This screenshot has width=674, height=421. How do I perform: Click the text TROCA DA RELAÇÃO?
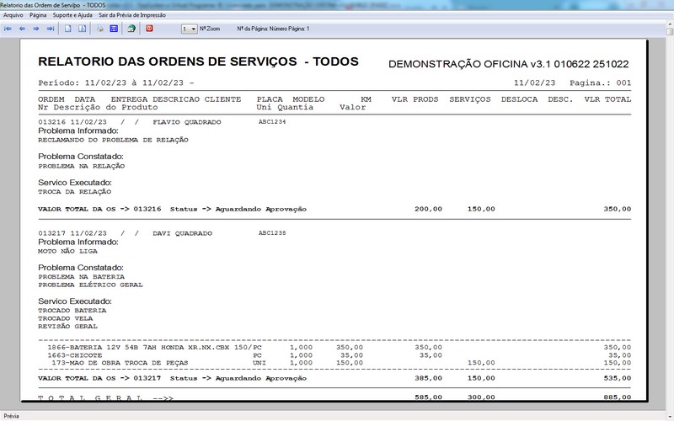pos(74,192)
